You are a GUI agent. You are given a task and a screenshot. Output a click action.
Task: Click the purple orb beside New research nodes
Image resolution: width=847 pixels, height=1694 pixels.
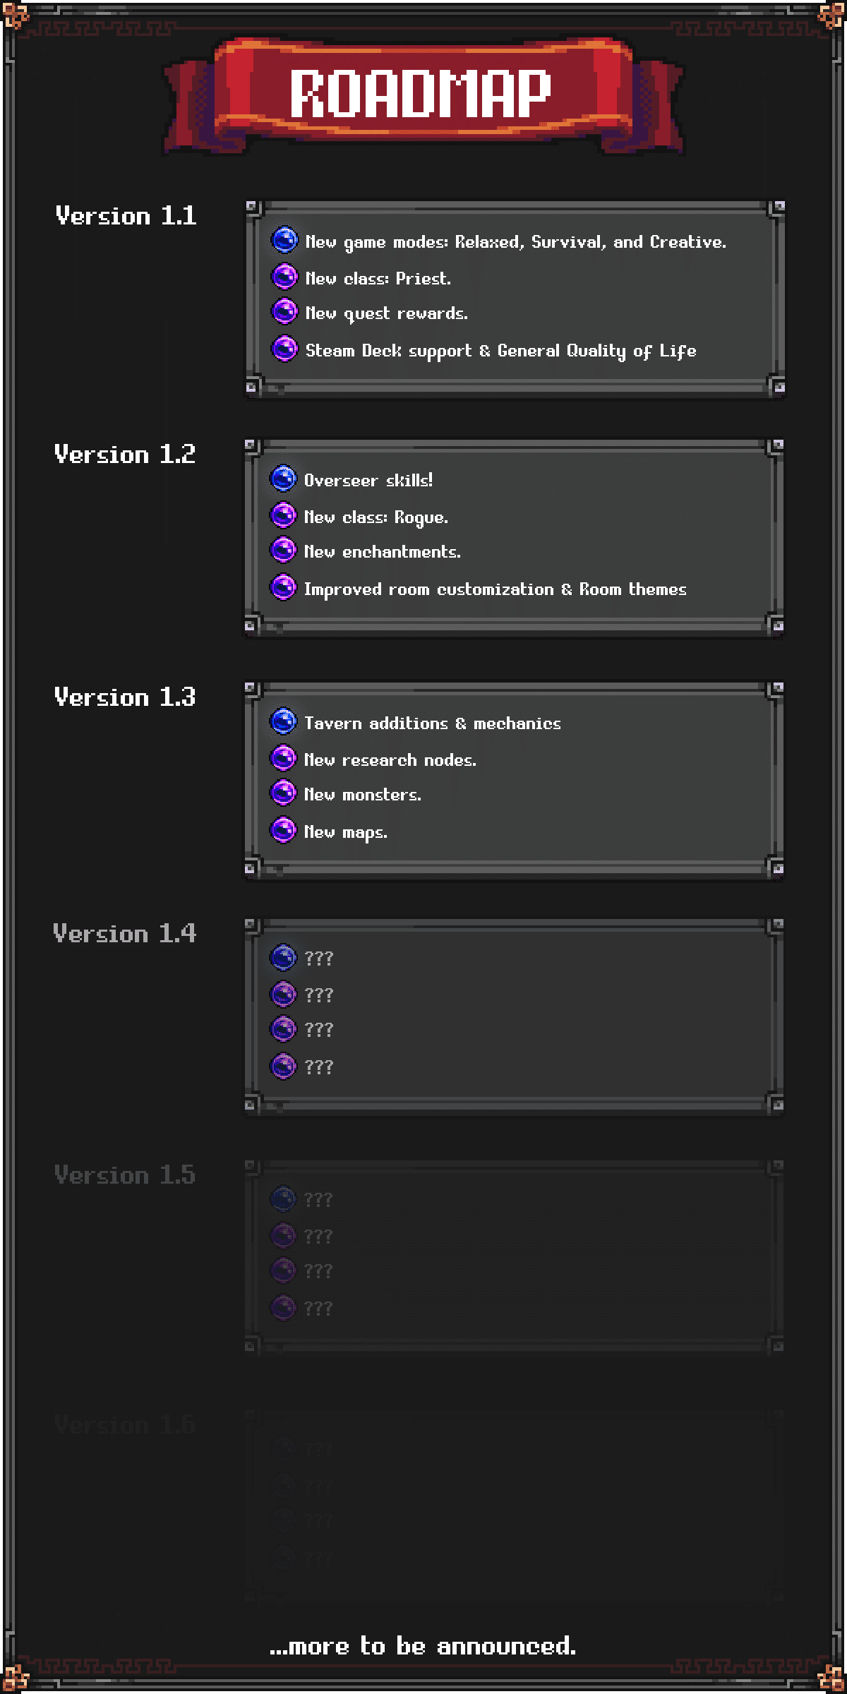coord(283,758)
